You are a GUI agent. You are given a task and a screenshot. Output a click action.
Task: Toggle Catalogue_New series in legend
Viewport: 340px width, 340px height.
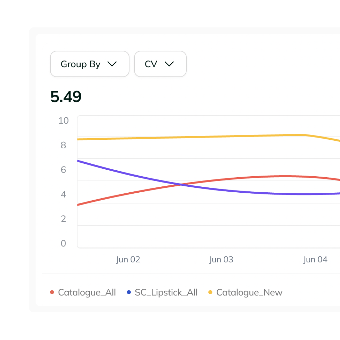pos(245,292)
